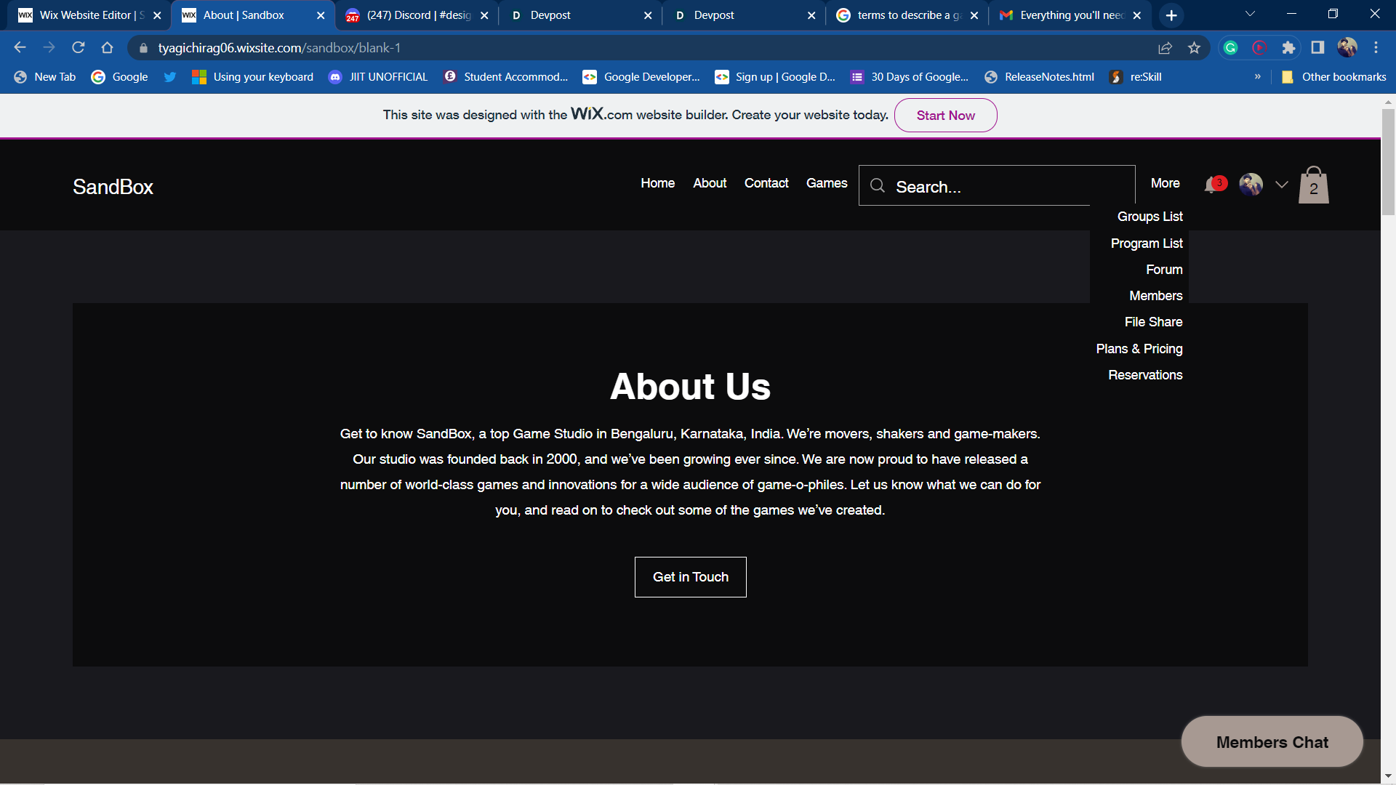
Task: Open Plans & Pricing menu item
Action: click(1139, 349)
